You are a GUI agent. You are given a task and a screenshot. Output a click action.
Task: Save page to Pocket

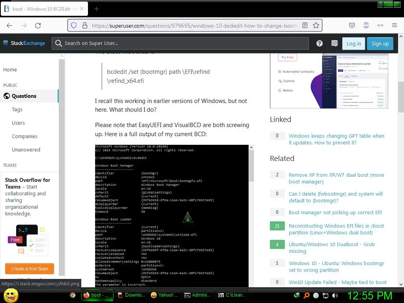click(x=352, y=25)
